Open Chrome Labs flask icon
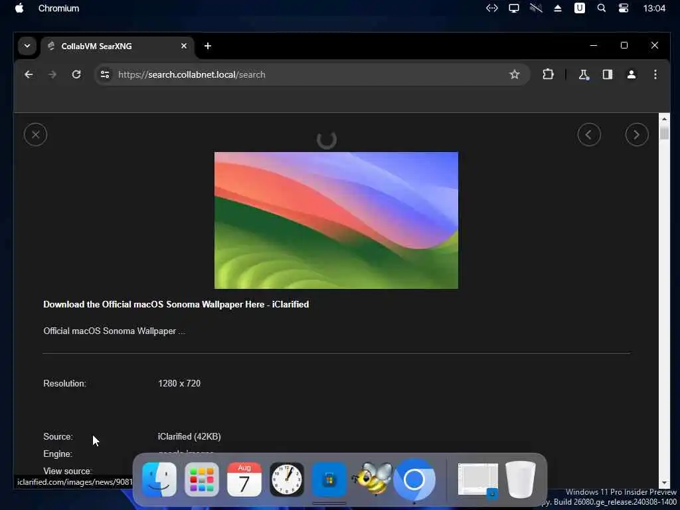The height and width of the screenshot is (510, 680). click(584, 74)
